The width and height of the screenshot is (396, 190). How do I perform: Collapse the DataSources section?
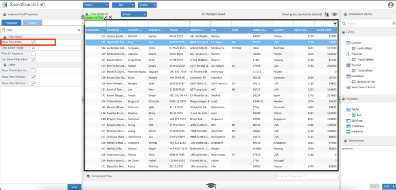(345, 141)
